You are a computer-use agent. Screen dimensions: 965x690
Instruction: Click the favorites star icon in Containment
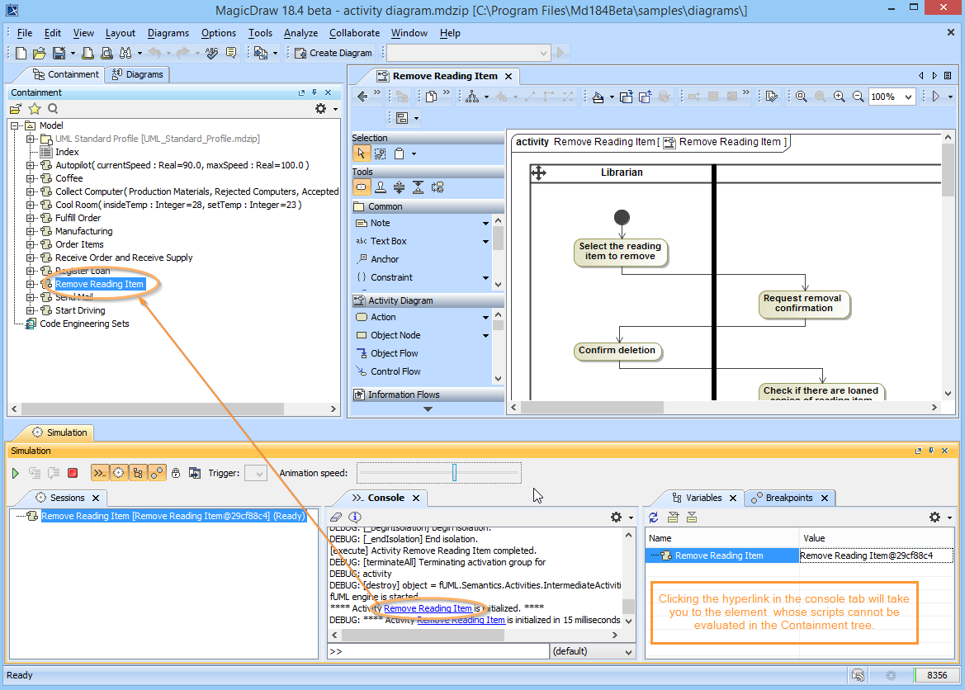[x=35, y=109]
